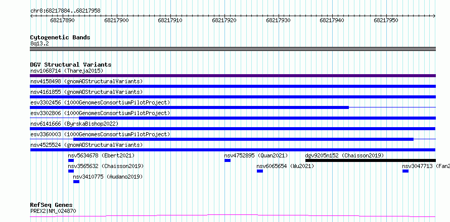Click ruler position 68217940
This screenshot has width=450, height=222.
coord(332,20)
